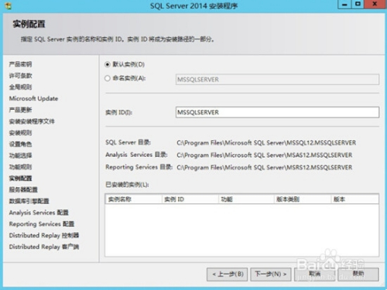
Task: Close the SQL Server 2014 setup window
Action: [375, 5]
